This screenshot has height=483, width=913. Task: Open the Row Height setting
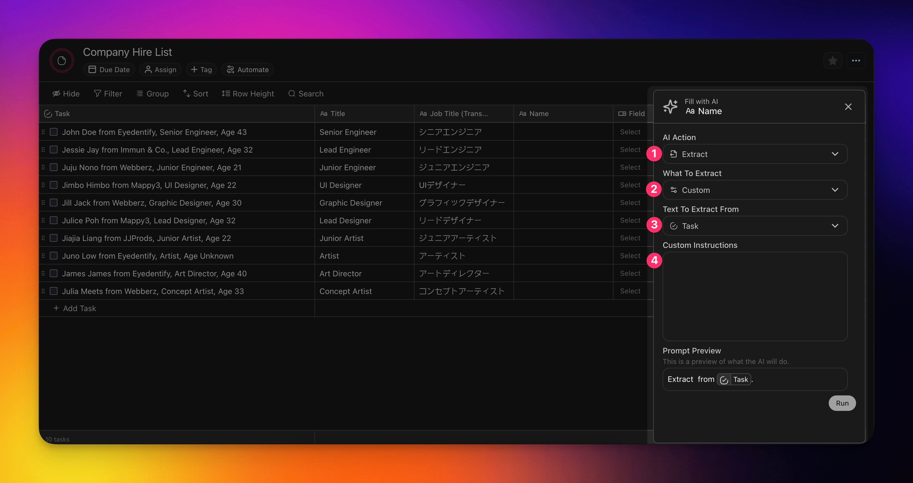point(248,94)
